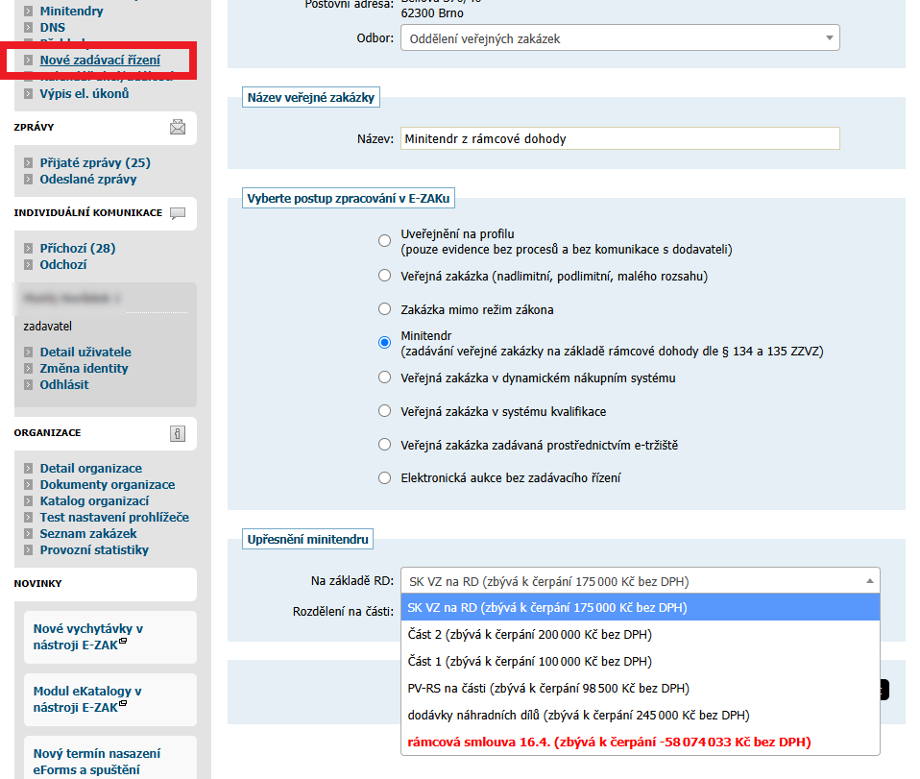The width and height of the screenshot is (920, 779).
Task: Choose the Zakázka mimo režim zákona radio button
Action: pos(384,309)
